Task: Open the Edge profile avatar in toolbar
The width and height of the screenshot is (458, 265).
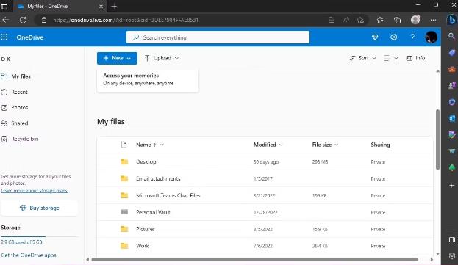Action: [415, 20]
